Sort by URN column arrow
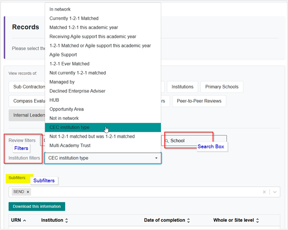 coord(24,221)
